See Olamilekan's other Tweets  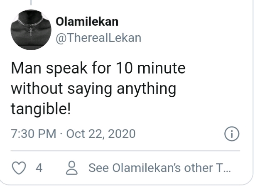pos(159,168)
